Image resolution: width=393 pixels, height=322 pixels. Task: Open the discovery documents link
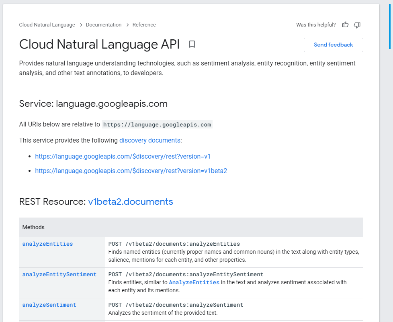150,140
